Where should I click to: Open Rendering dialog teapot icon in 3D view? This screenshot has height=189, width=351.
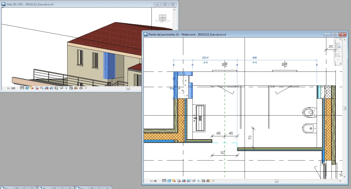point(42,88)
